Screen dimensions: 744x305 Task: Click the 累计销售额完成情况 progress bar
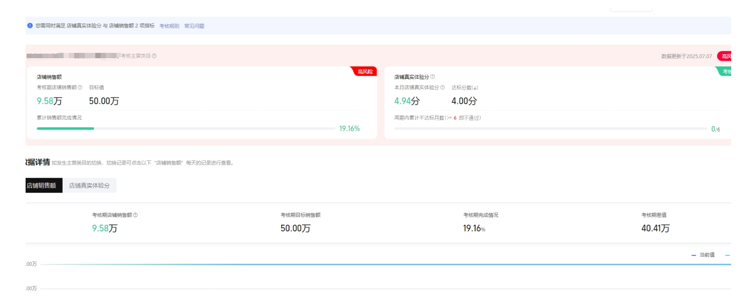[x=185, y=129]
